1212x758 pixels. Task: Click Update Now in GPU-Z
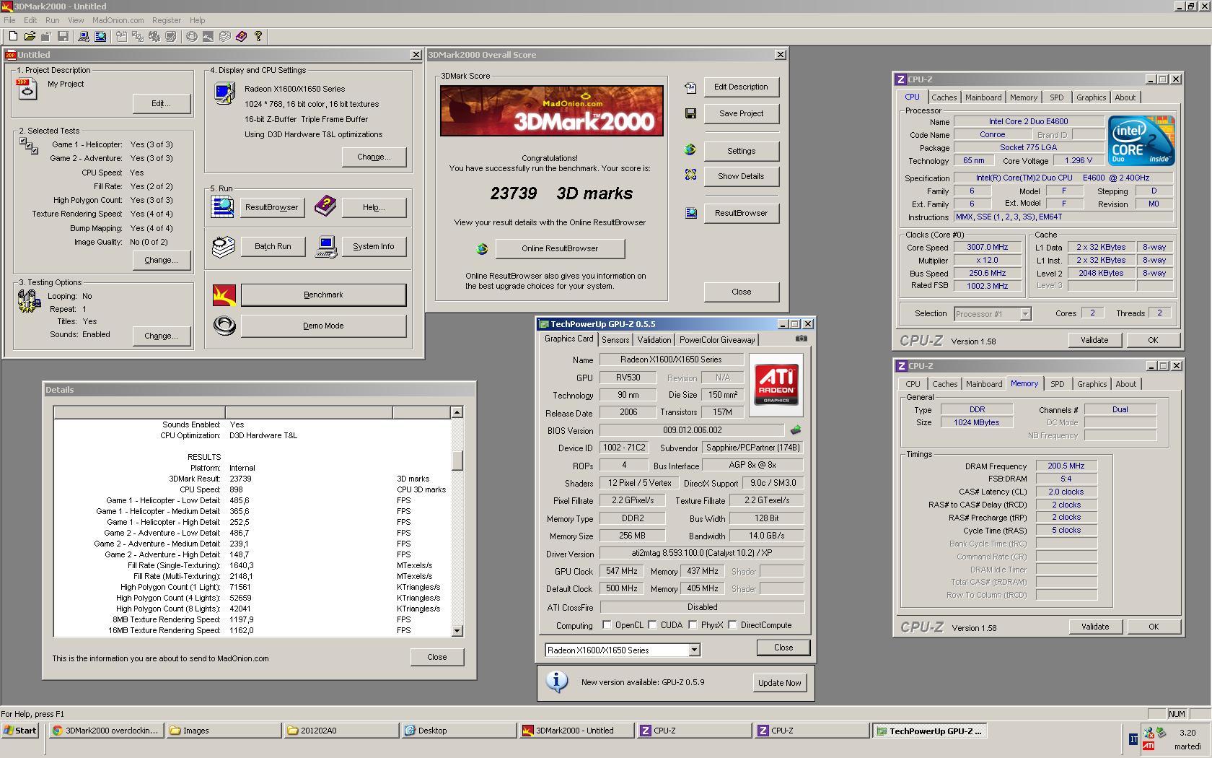pos(779,683)
